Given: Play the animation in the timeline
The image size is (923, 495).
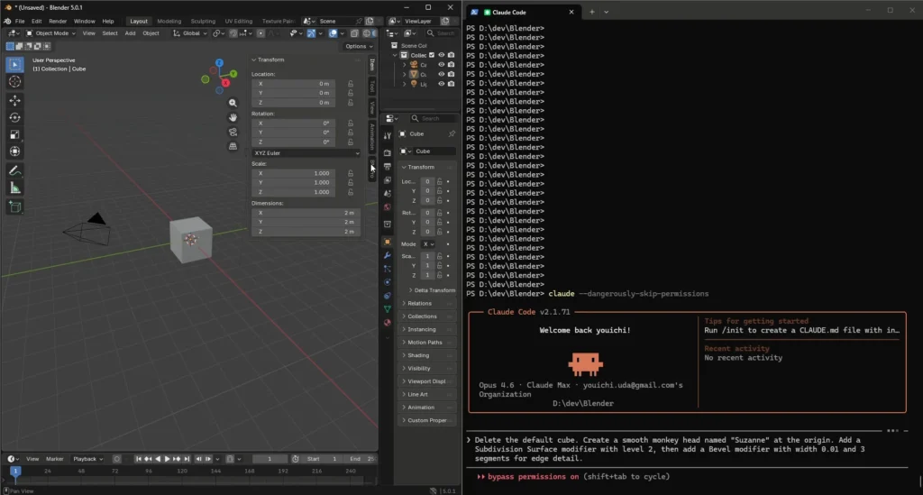Looking at the screenshot, I should (x=167, y=459).
